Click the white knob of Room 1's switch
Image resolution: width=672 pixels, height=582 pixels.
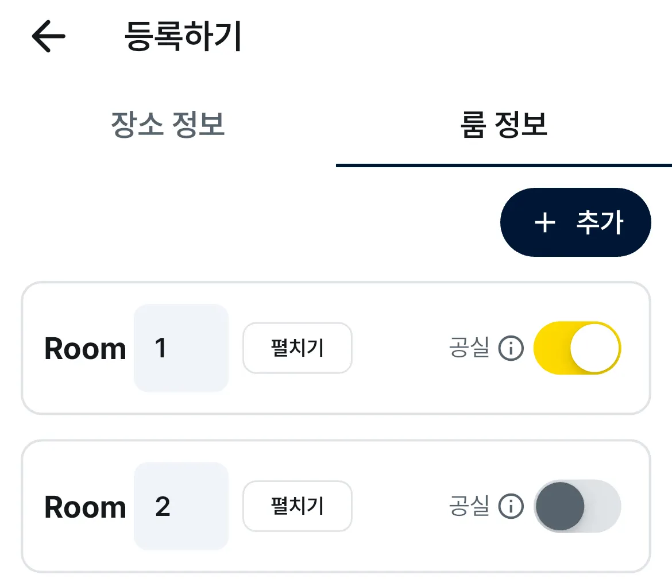tap(596, 348)
